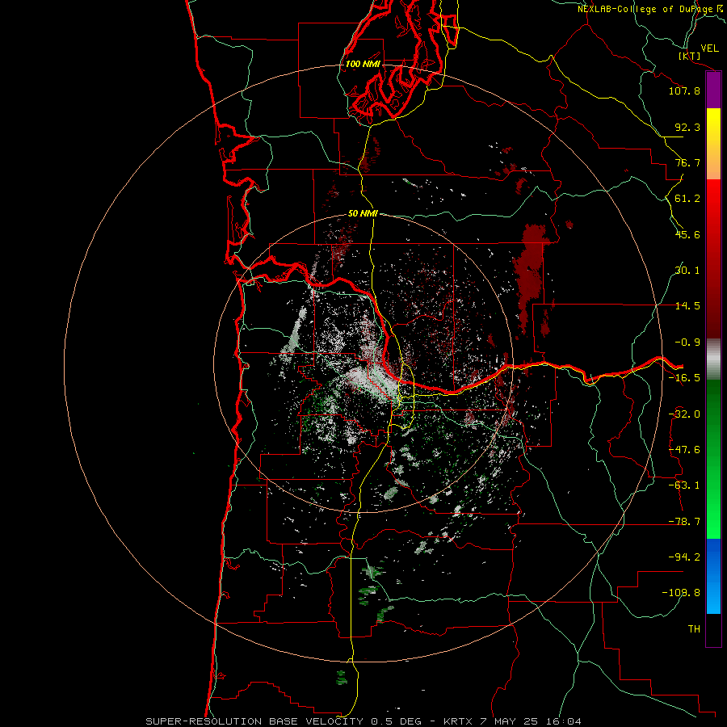Viewport: 727px width, 727px height.
Task: Click the -78.7 velocity scale value
Action: click(x=684, y=522)
